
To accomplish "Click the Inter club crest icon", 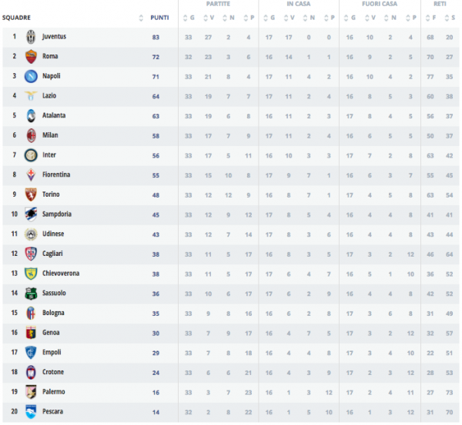I will [x=32, y=155].
